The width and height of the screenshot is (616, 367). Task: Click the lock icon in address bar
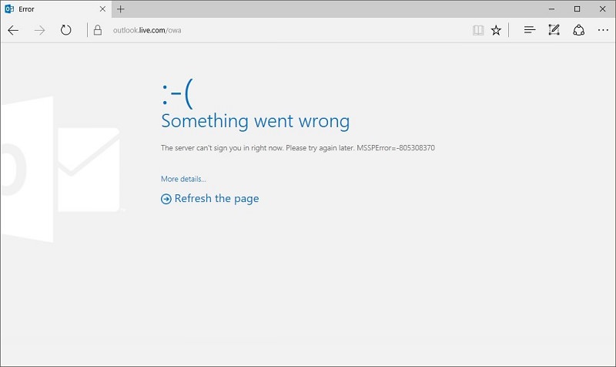(97, 30)
